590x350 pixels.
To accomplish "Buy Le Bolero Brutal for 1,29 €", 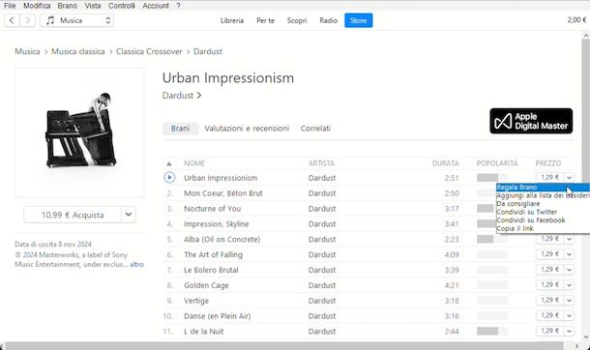I will [549, 270].
